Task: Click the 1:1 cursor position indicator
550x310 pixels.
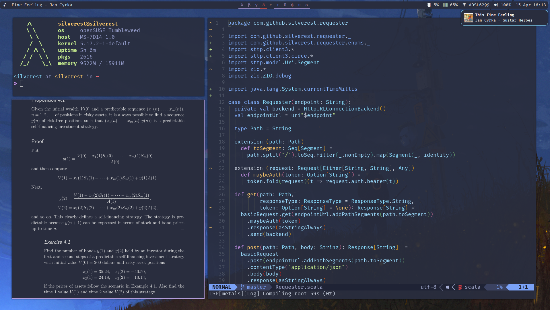Action: point(523,287)
